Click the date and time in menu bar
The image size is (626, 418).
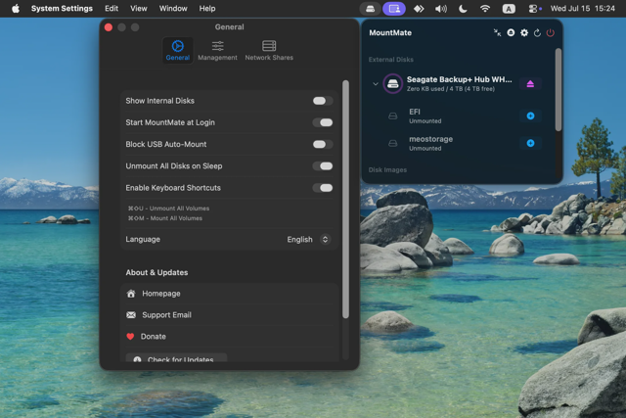(x=583, y=9)
